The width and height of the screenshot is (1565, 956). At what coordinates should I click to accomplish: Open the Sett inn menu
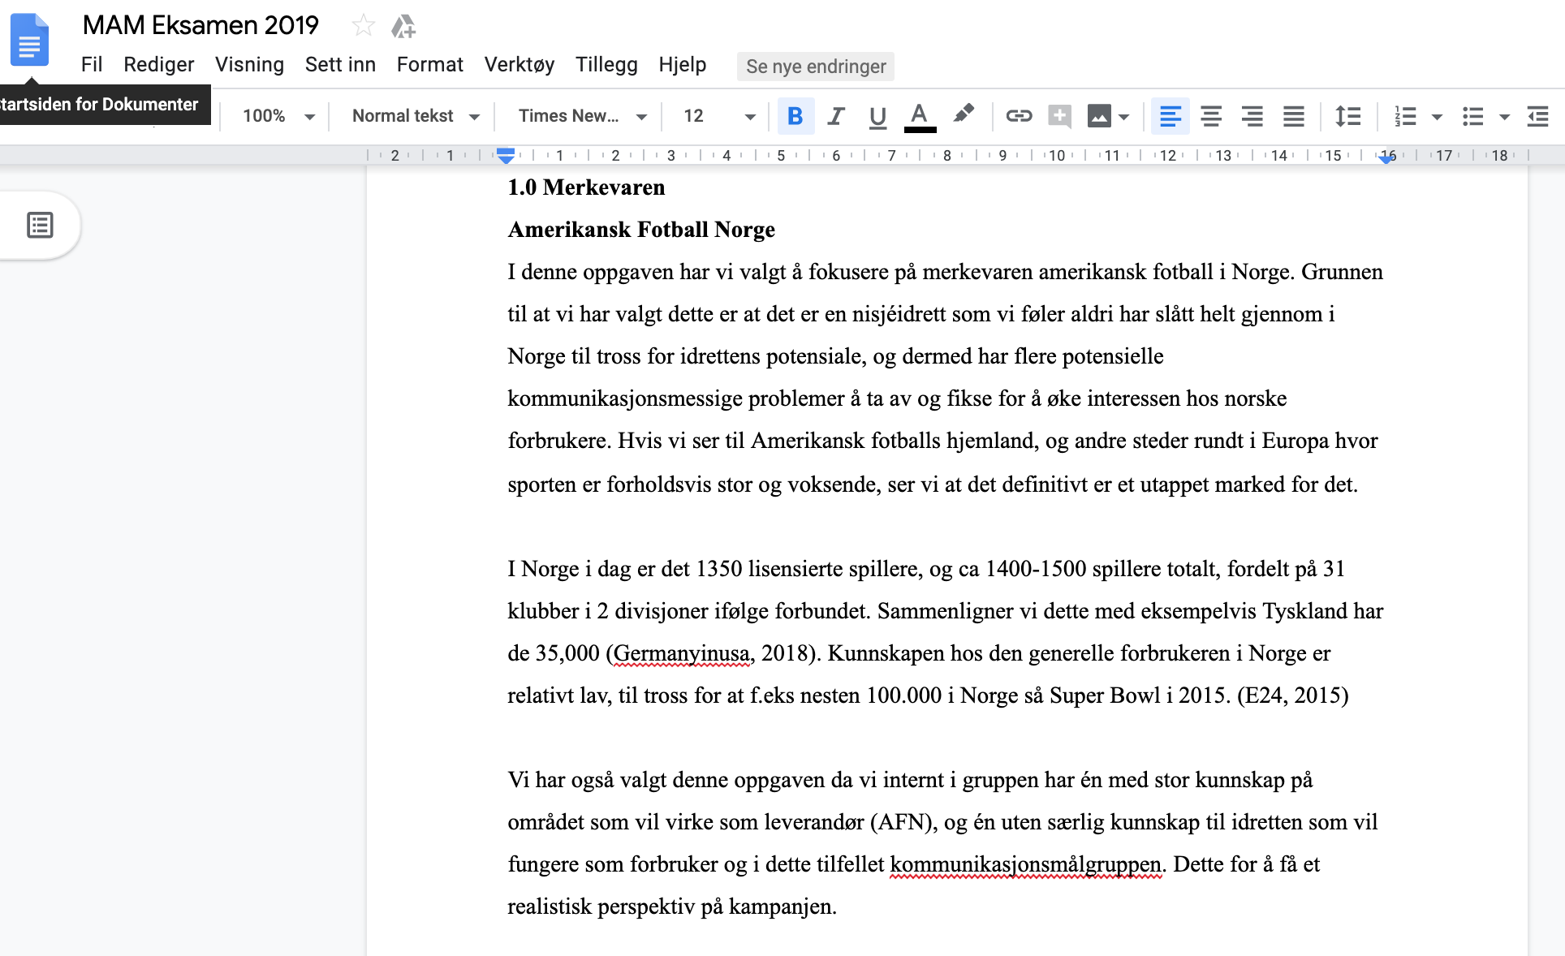pyautogui.click(x=340, y=65)
